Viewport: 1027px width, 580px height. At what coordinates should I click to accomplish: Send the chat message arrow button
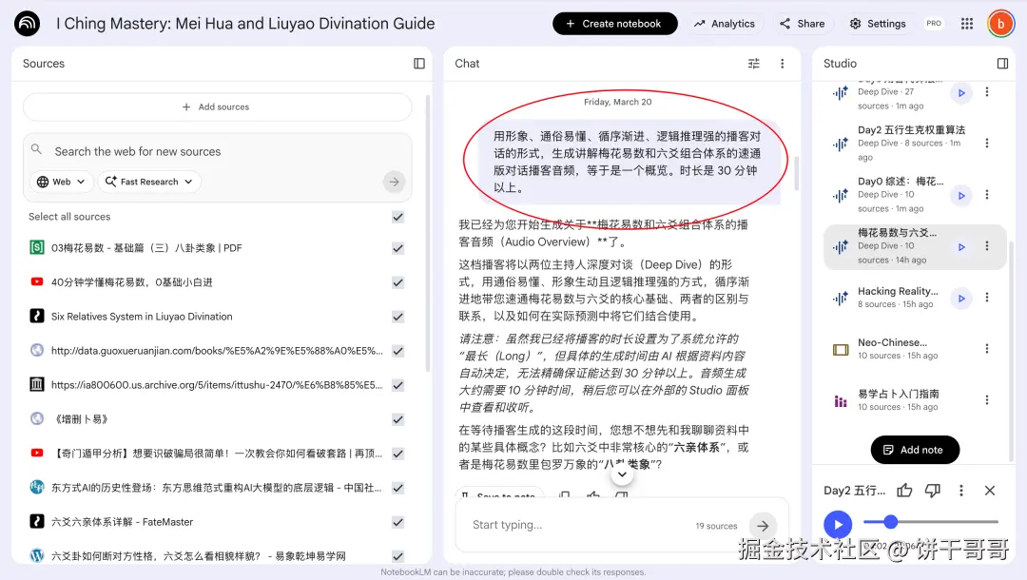tap(763, 526)
